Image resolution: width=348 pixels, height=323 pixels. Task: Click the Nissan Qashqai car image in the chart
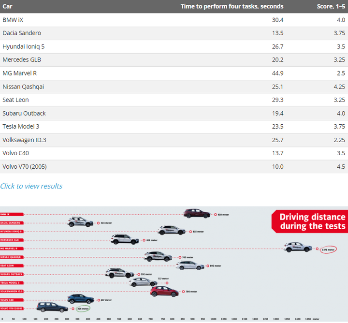click(158, 256)
